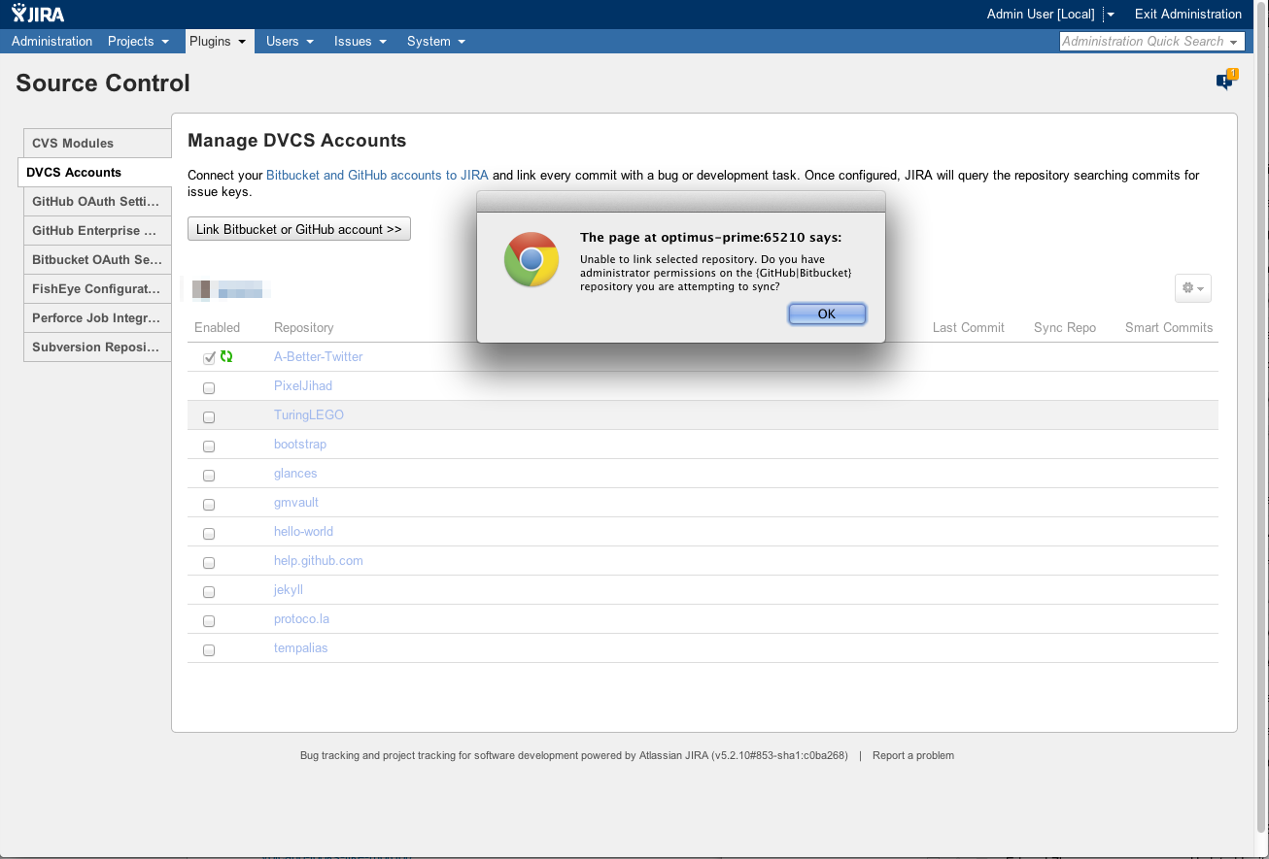Open the protoco.la repository link
Image resolution: width=1269 pixels, height=859 pixels.
(301, 618)
